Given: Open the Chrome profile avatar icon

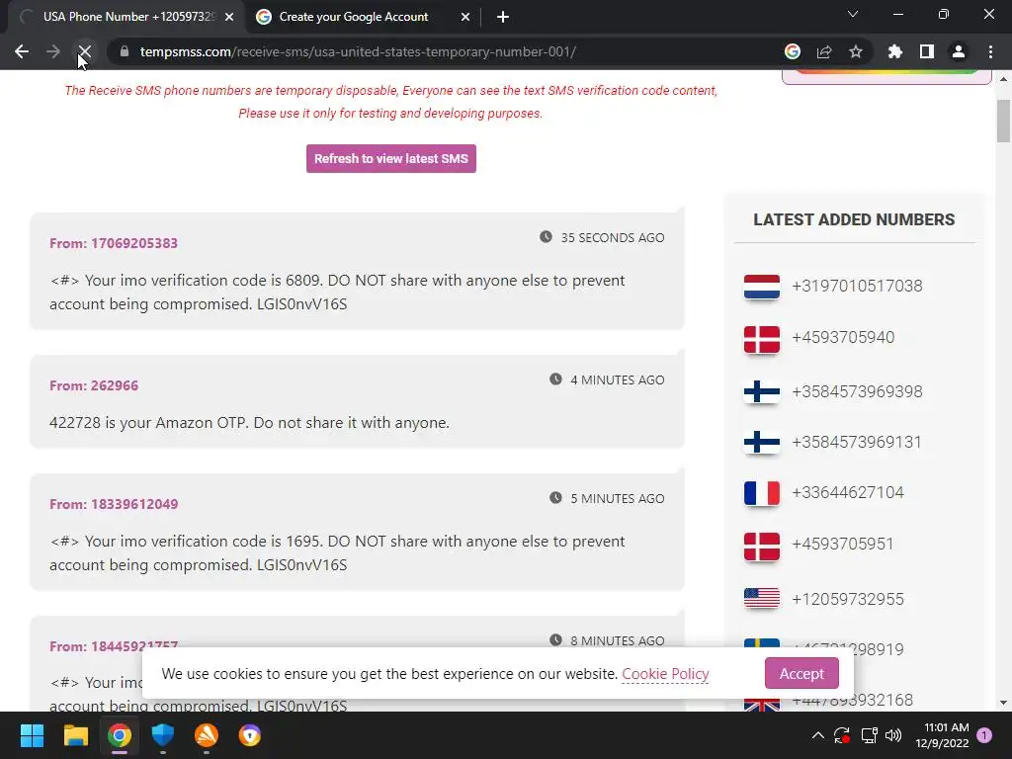Looking at the screenshot, I should (x=959, y=51).
